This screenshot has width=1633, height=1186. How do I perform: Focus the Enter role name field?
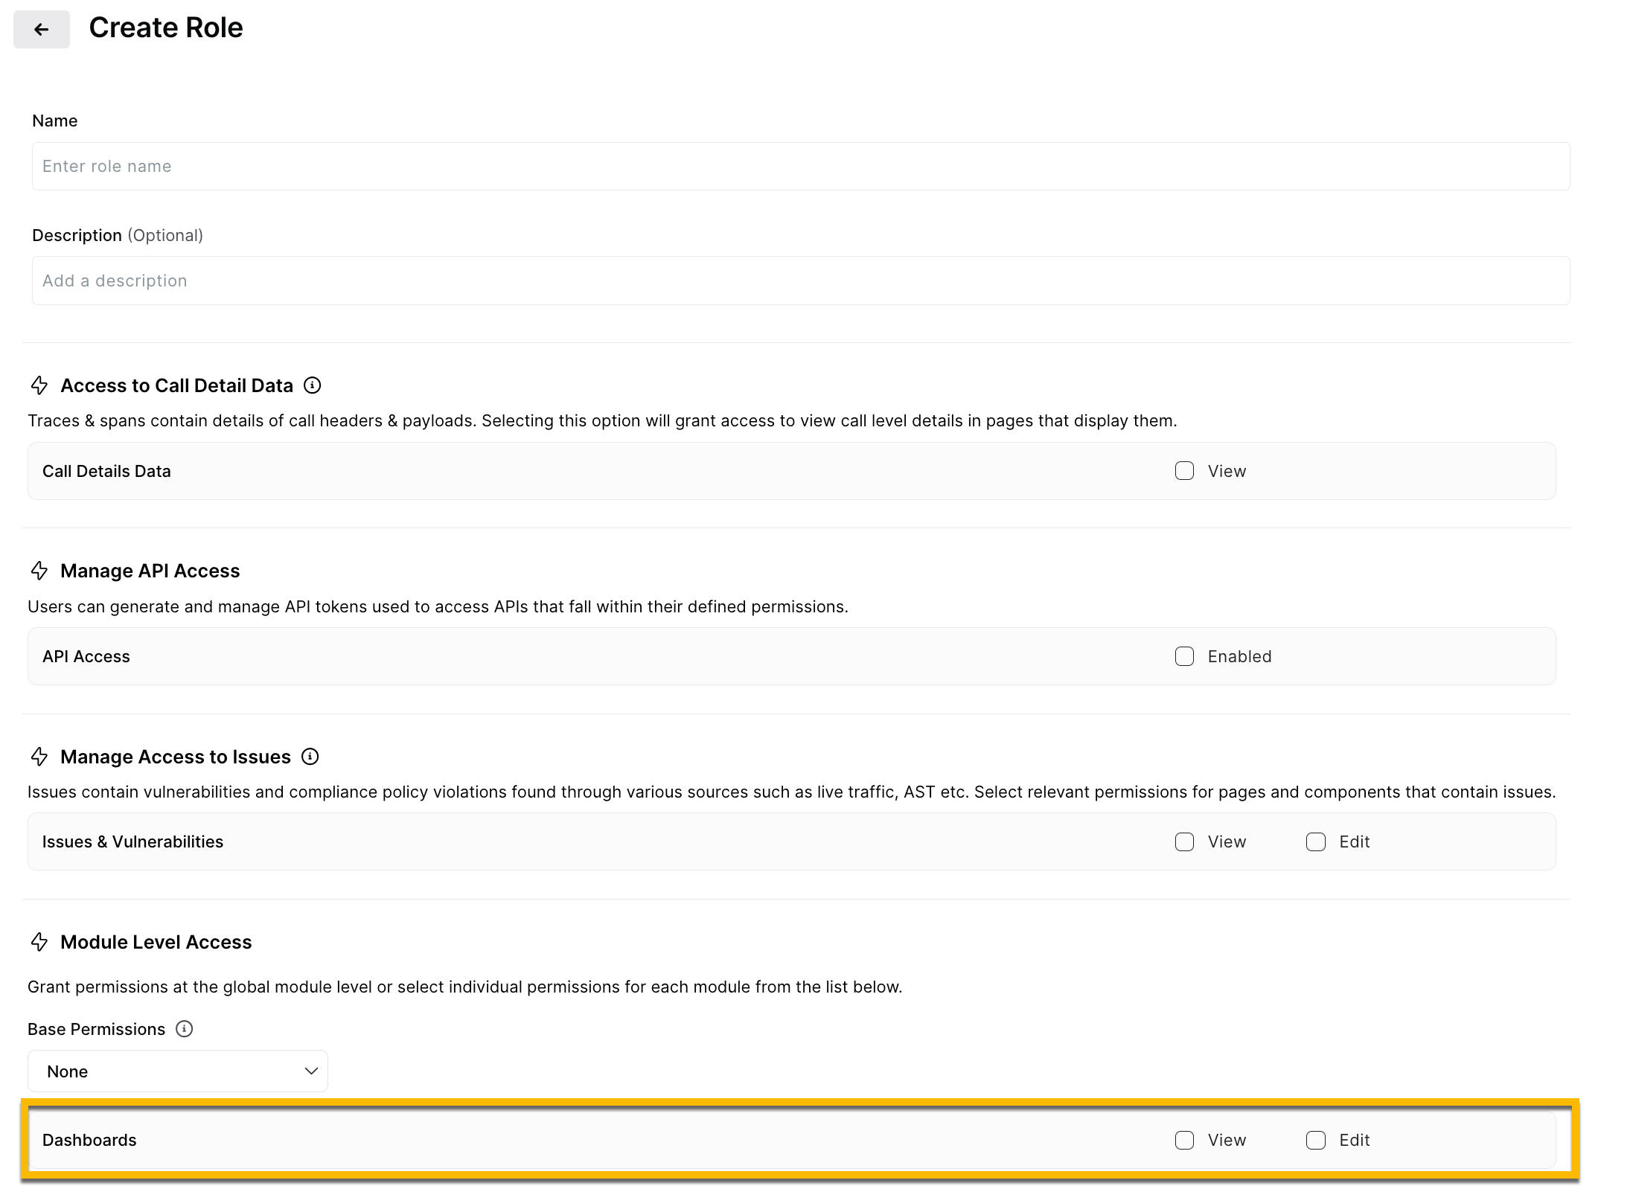pos(801,166)
